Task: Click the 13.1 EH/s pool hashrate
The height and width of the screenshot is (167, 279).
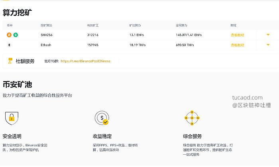Action: pyautogui.click(x=136, y=35)
